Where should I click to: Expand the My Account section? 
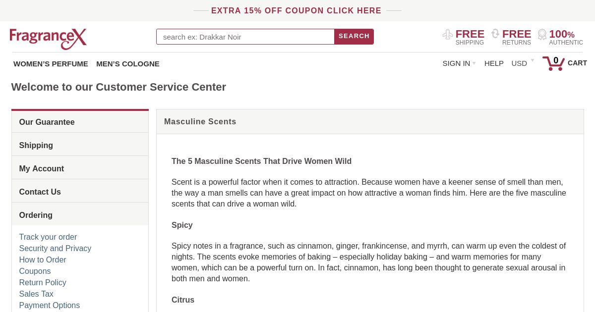coord(80,168)
